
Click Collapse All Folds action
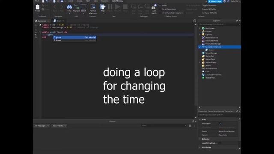pos(209,13)
